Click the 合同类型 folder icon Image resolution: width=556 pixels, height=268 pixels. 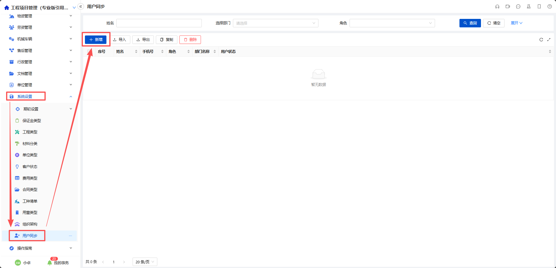(x=17, y=190)
